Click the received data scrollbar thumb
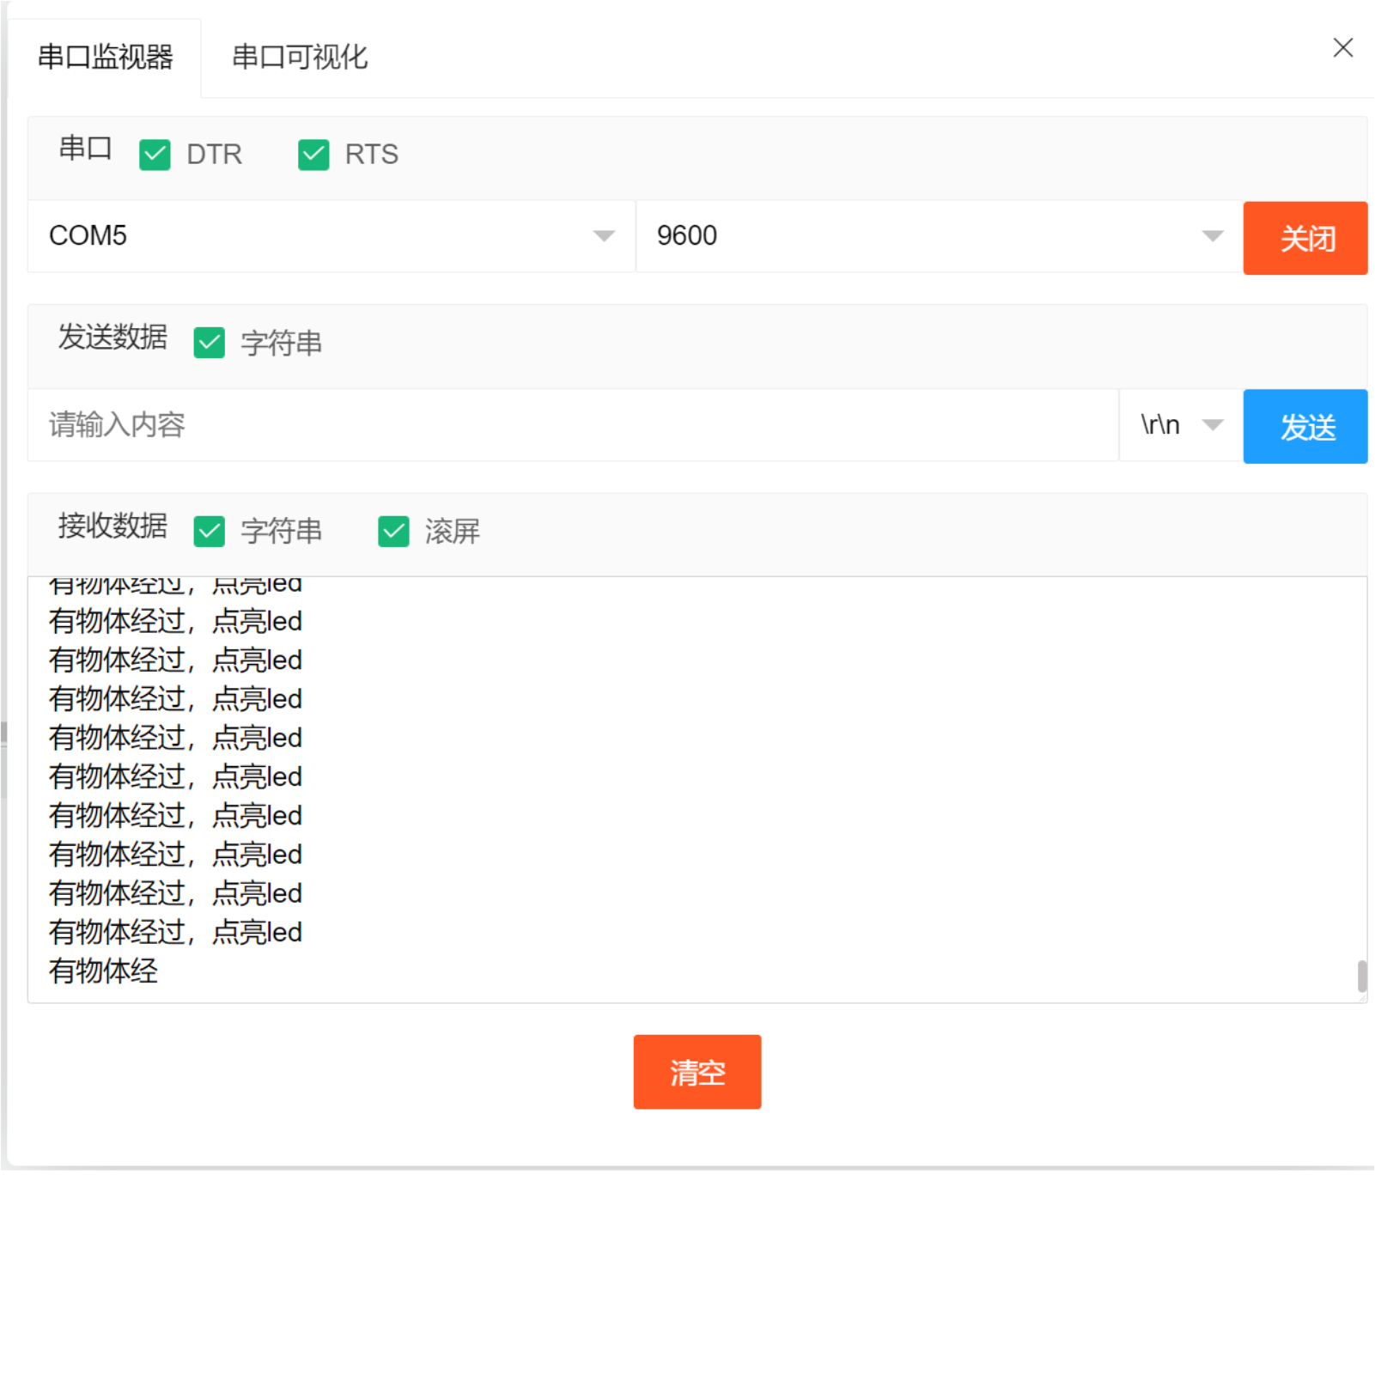This screenshot has height=1375, width=1375. (x=1361, y=976)
